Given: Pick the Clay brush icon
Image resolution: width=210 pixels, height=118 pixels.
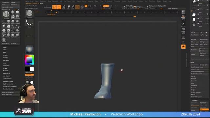Looking at the screenshot, I should tap(13, 12).
